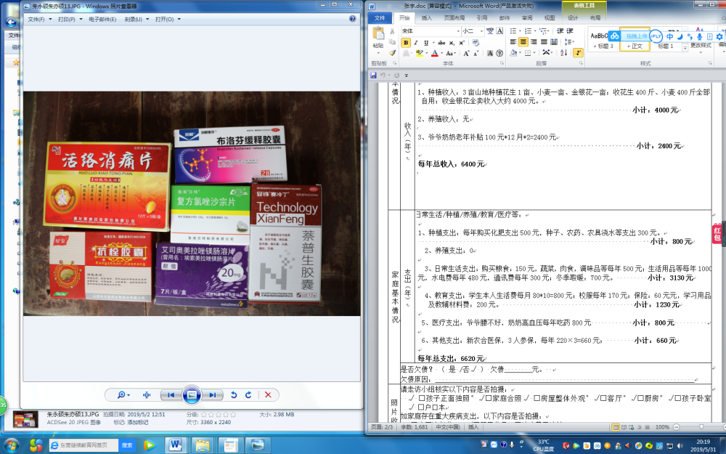726x454 pixels.
Task: Save the document from Quick Access Toolbar
Action: [374, 75]
